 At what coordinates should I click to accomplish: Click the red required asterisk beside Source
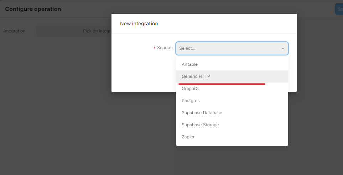154,48
